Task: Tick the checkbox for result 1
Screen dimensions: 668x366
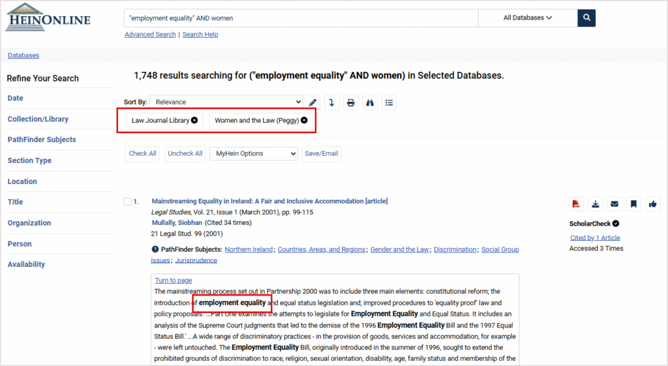Action: coord(128,202)
